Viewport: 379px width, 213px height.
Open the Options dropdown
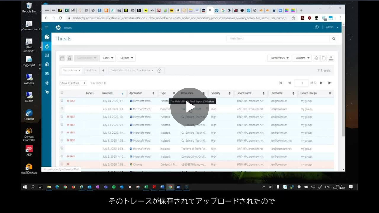pos(126,58)
